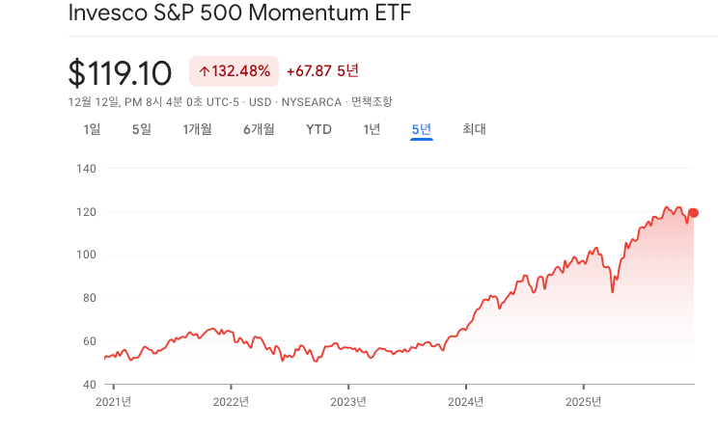Click the 2025년 label on the time axis
Screen dimensions: 718x430
[583, 402]
